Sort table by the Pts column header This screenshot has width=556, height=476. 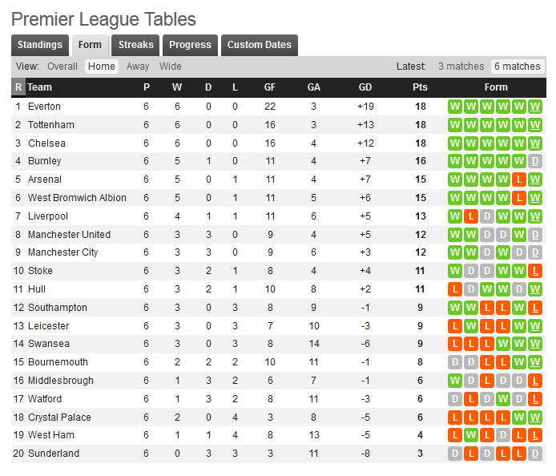point(420,87)
